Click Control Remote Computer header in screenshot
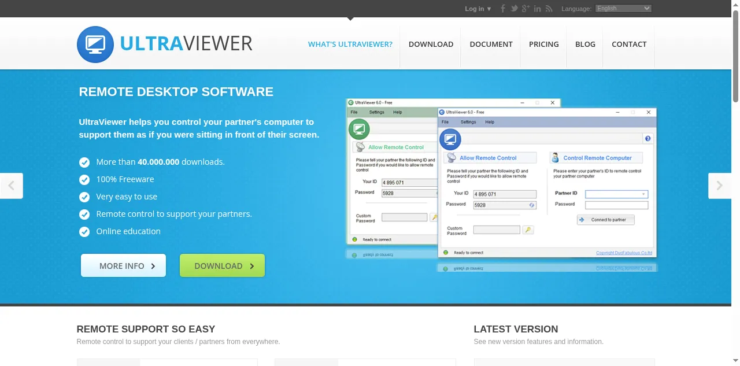Image resolution: width=740 pixels, height=366 pixels. [x=596, y=158]
